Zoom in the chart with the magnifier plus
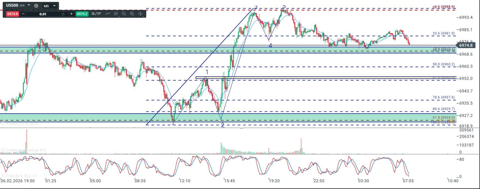The height and width of the screenshot is (189, 480). [x=132, y=14]
